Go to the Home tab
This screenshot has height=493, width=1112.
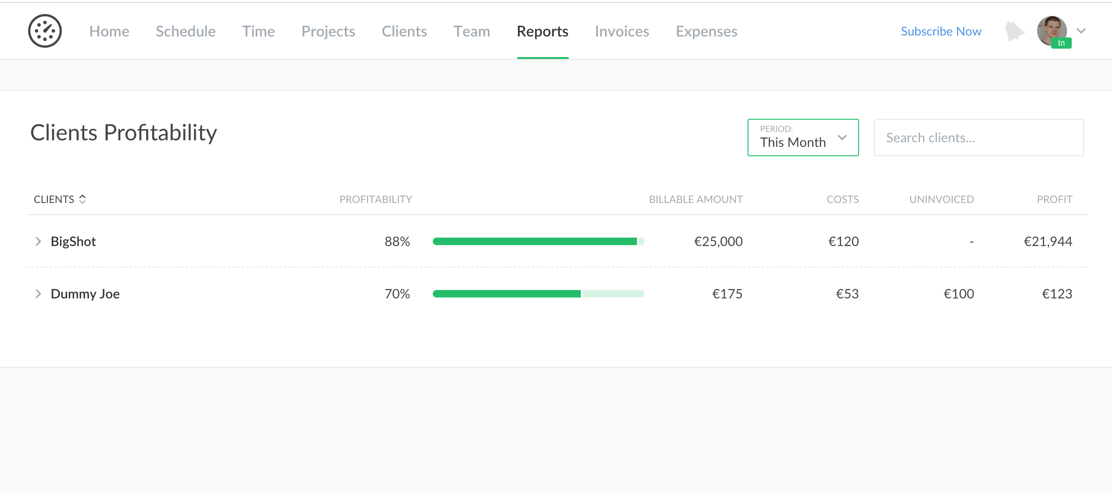[109, 31]
